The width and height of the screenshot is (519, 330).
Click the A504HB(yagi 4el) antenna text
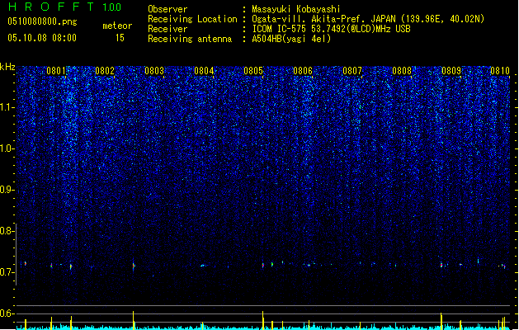click(291, 39)
